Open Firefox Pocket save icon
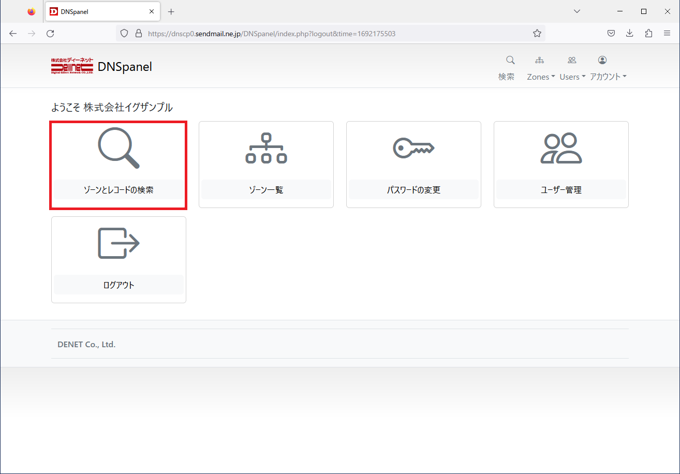Viewport: 680px width, 474px height. click(x=611, y=33)
